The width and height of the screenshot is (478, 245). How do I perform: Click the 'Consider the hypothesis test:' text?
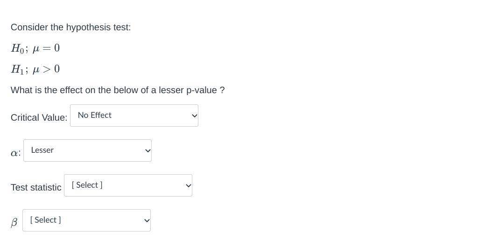tap(70, 27)
